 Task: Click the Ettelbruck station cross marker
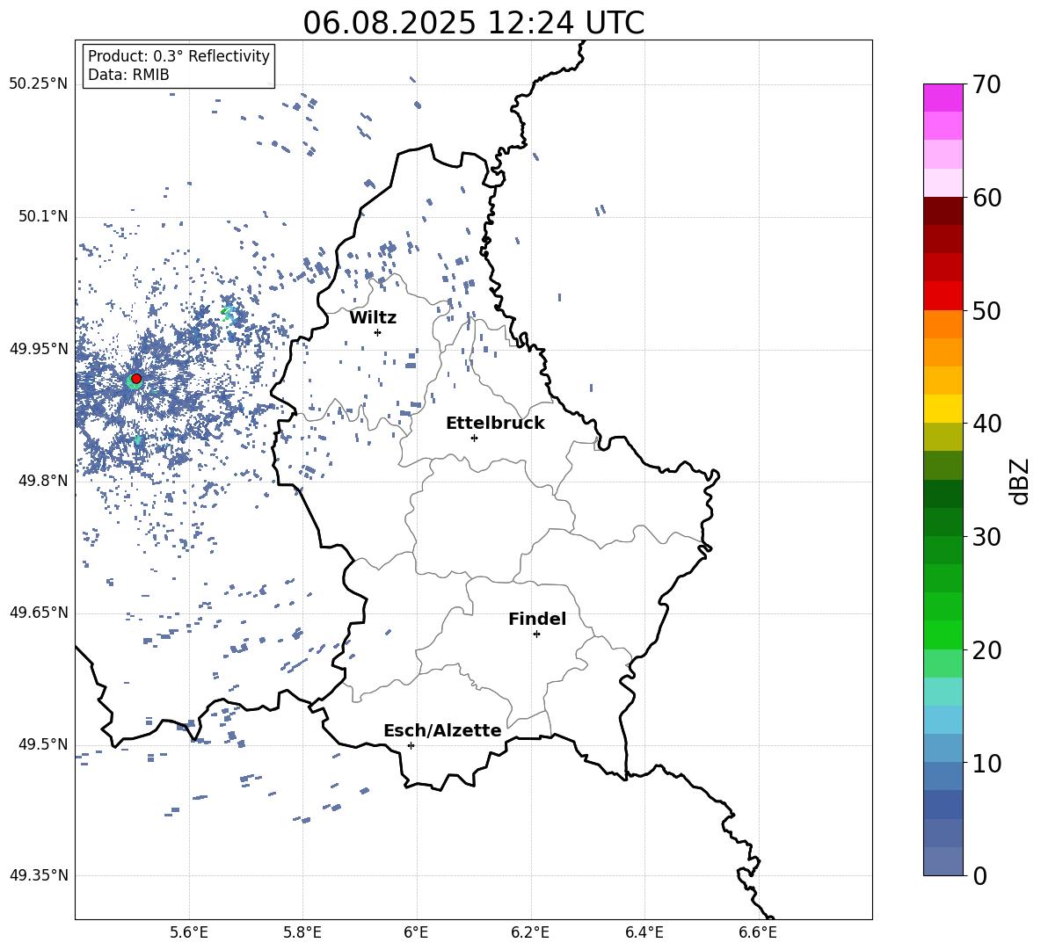[474, 438]
